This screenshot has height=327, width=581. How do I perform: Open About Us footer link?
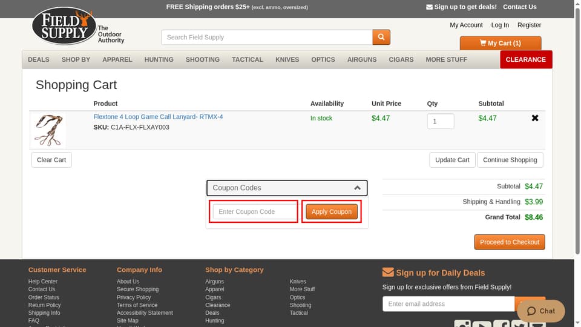(x=128, y=282)
